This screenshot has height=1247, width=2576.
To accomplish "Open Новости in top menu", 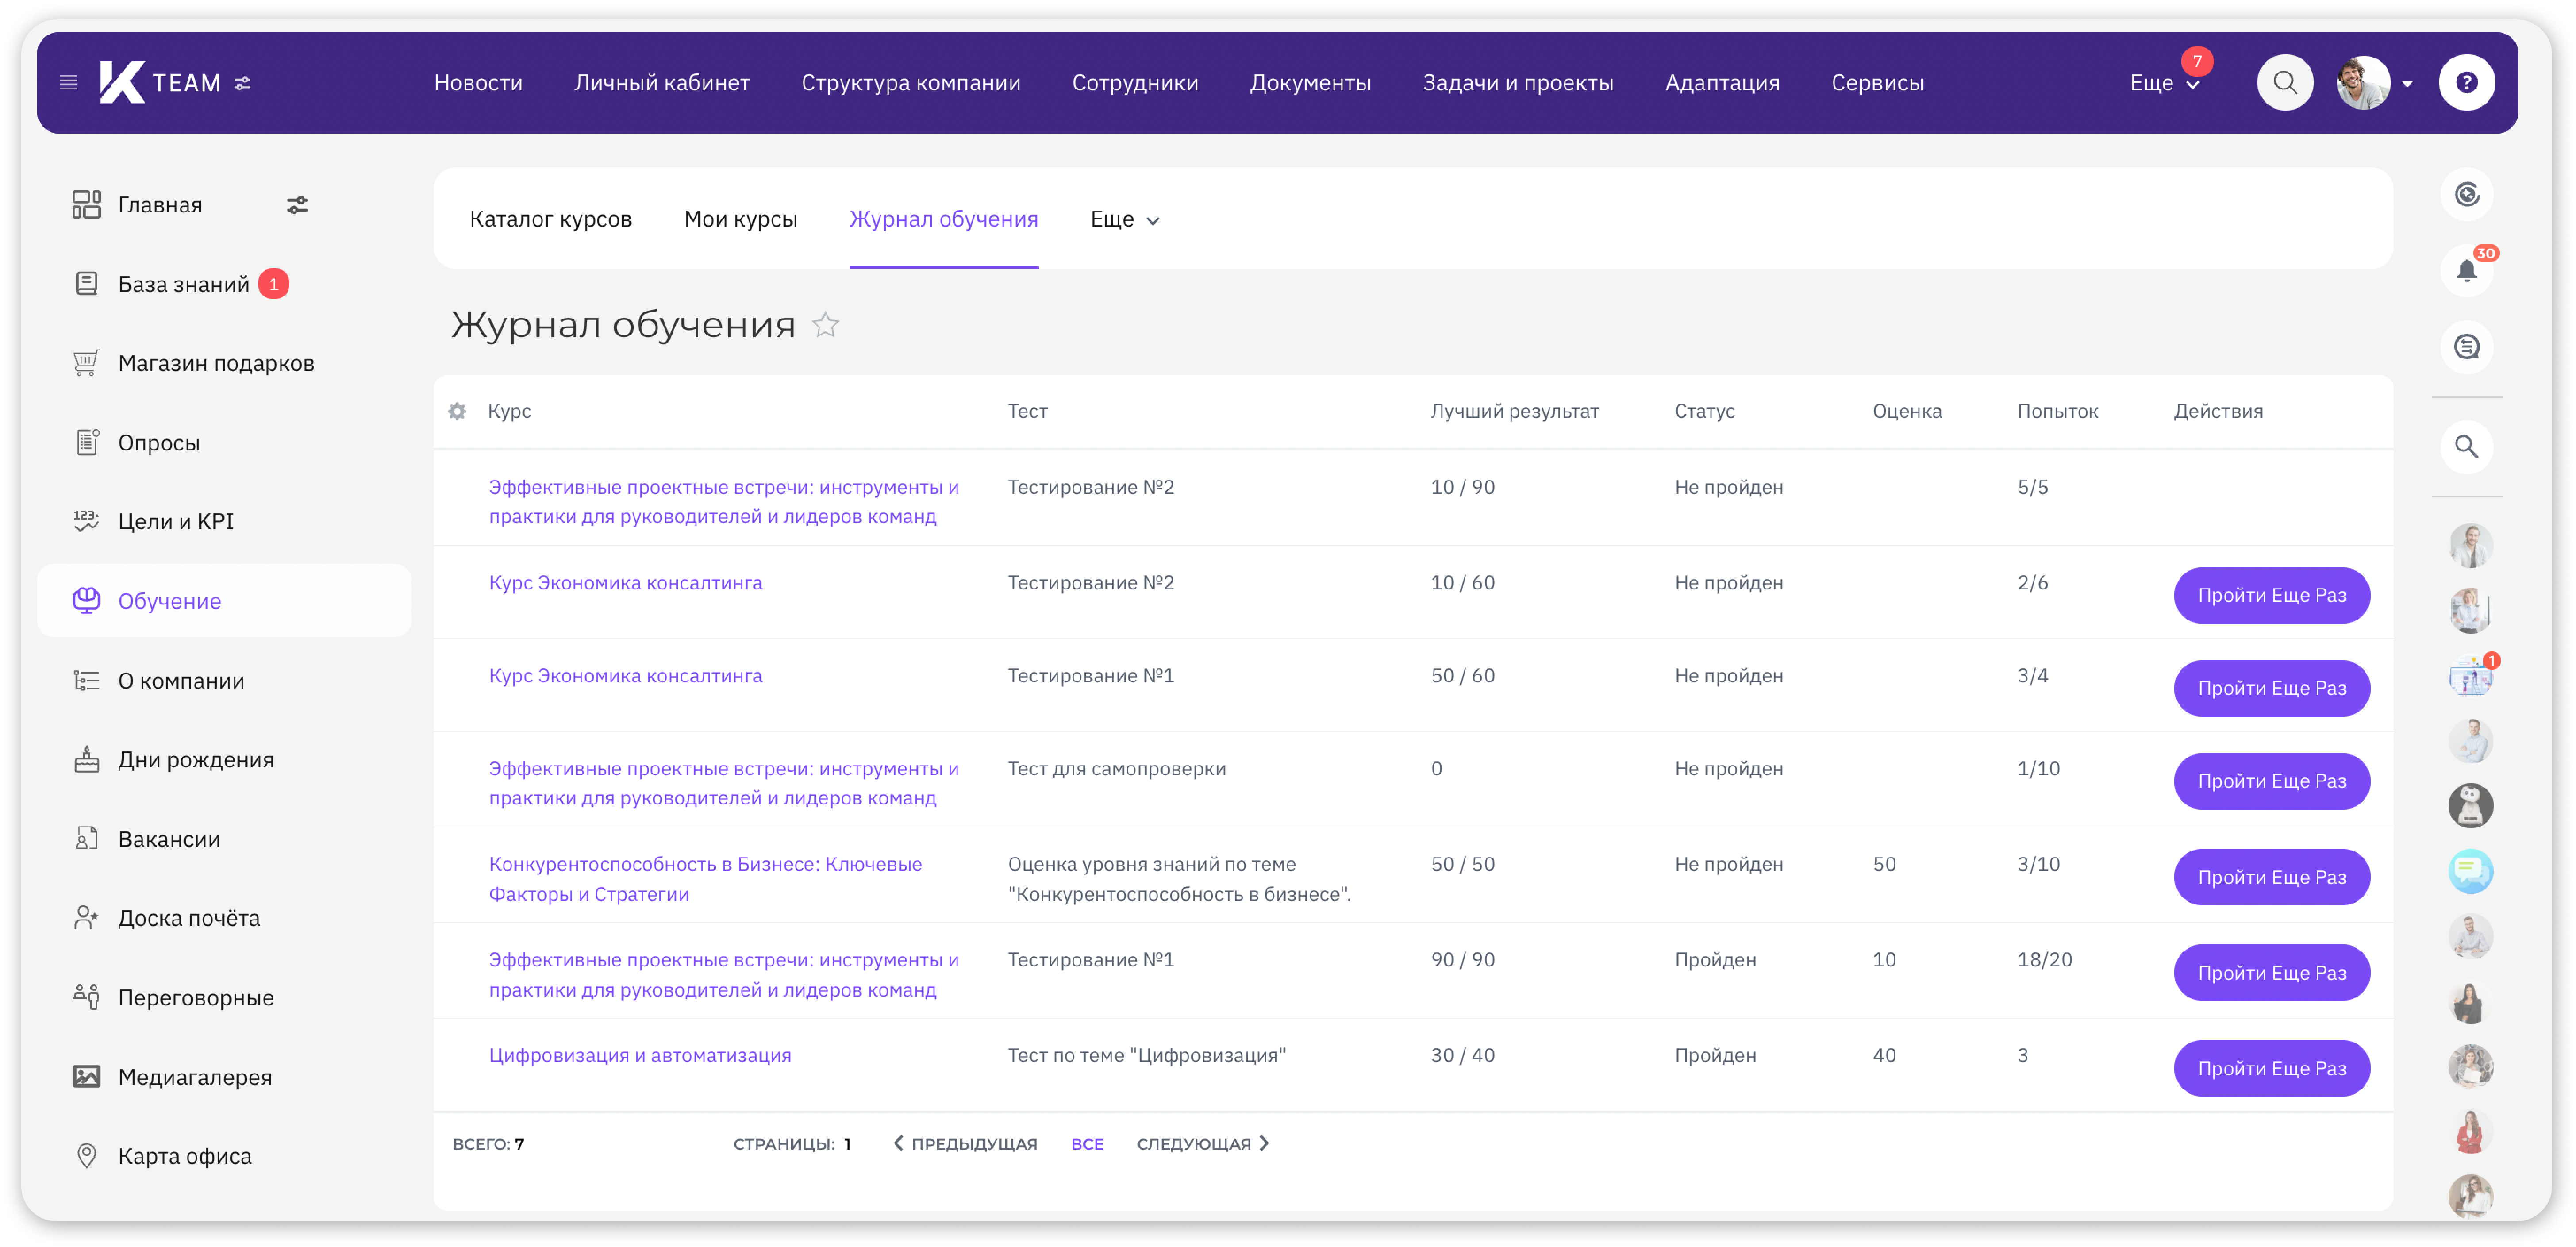I will tap(478, 83).
